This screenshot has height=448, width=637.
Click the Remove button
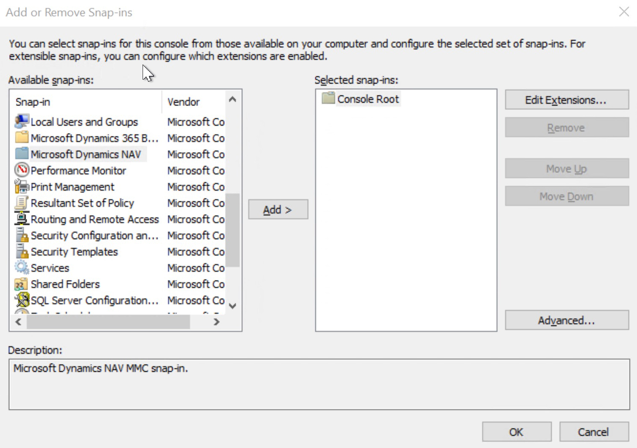[x=567, y=127]
